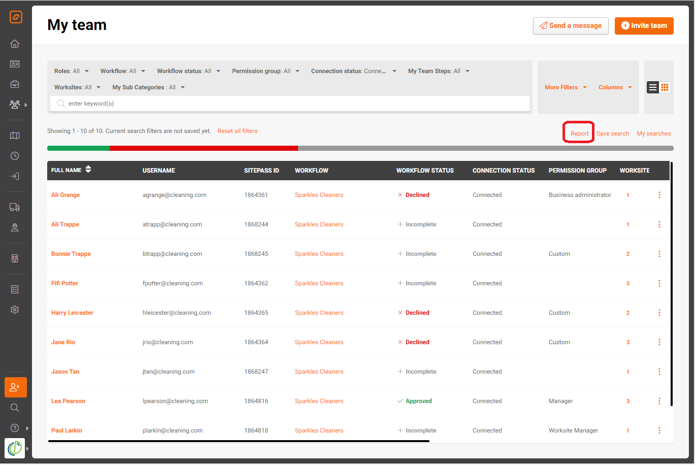
Task: Switch to grid view layout
Action: pos(665,87)
